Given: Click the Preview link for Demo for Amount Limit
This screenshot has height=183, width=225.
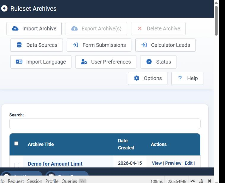Looking at the screenshot, I should tap(173, 163).
